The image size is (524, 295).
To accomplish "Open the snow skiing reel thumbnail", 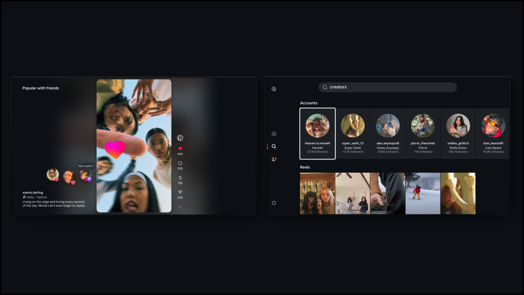I will (422, 193).
